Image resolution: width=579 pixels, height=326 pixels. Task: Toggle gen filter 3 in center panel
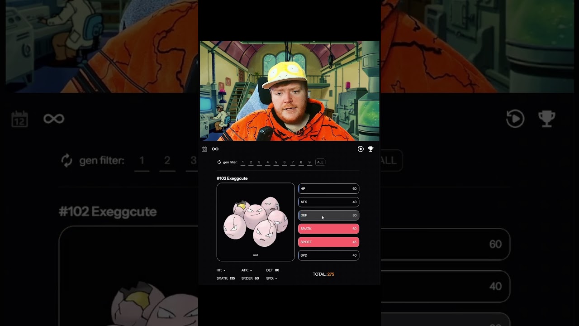(x=259, y=162)
